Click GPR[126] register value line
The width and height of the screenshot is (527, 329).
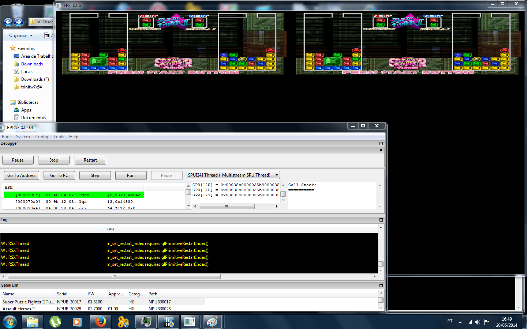point(236,190)
